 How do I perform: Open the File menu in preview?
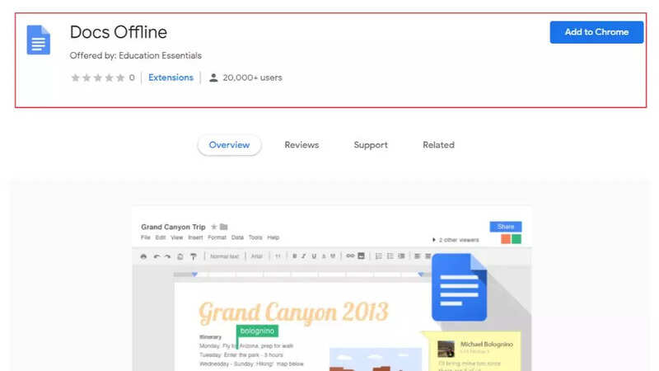tap(146, 237)
